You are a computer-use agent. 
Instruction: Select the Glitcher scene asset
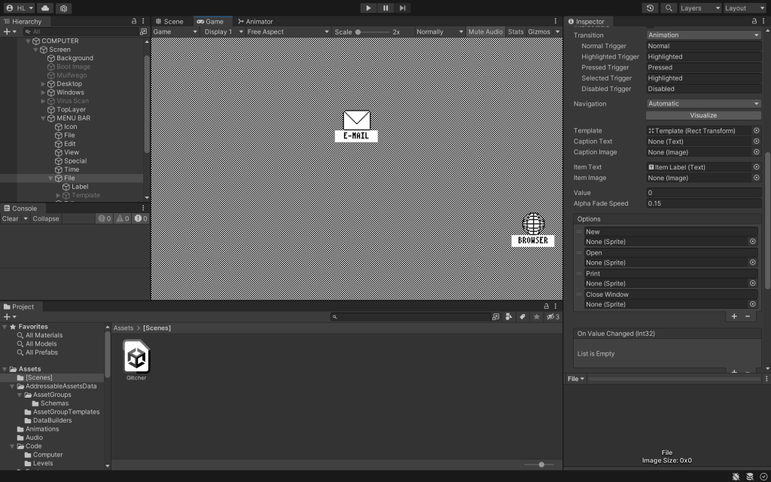[136, 358]
